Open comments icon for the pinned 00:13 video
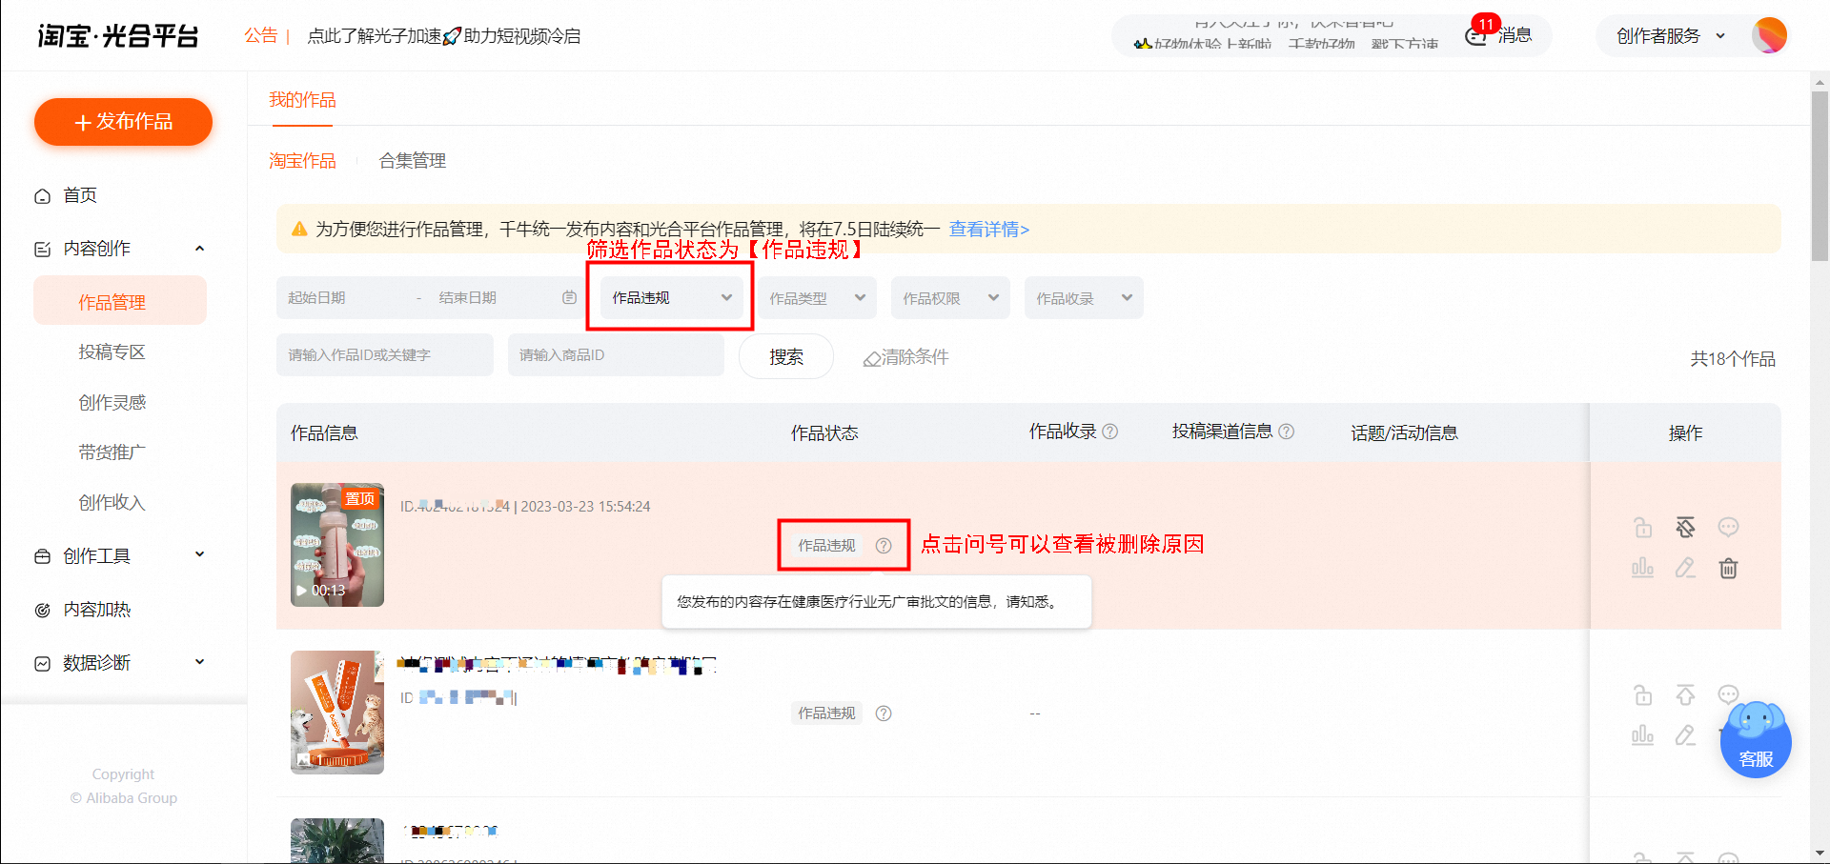The image size is (1830, 864). [x=1728, y=527]
